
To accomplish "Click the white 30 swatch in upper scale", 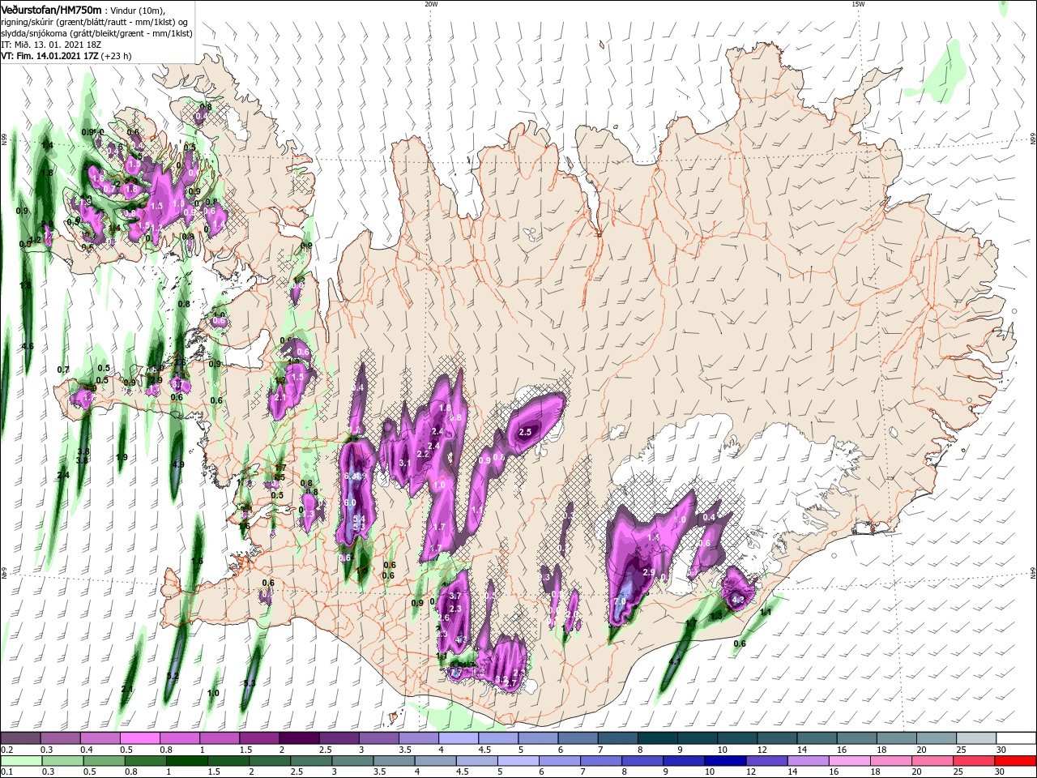I will 1015,738.
